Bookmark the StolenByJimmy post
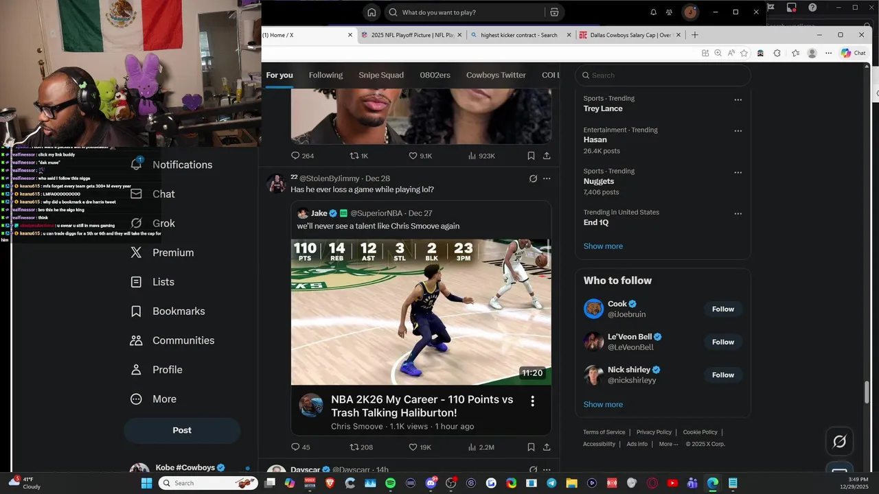The width and height of the screenshot is (879, 494). [x=531, y=447]
